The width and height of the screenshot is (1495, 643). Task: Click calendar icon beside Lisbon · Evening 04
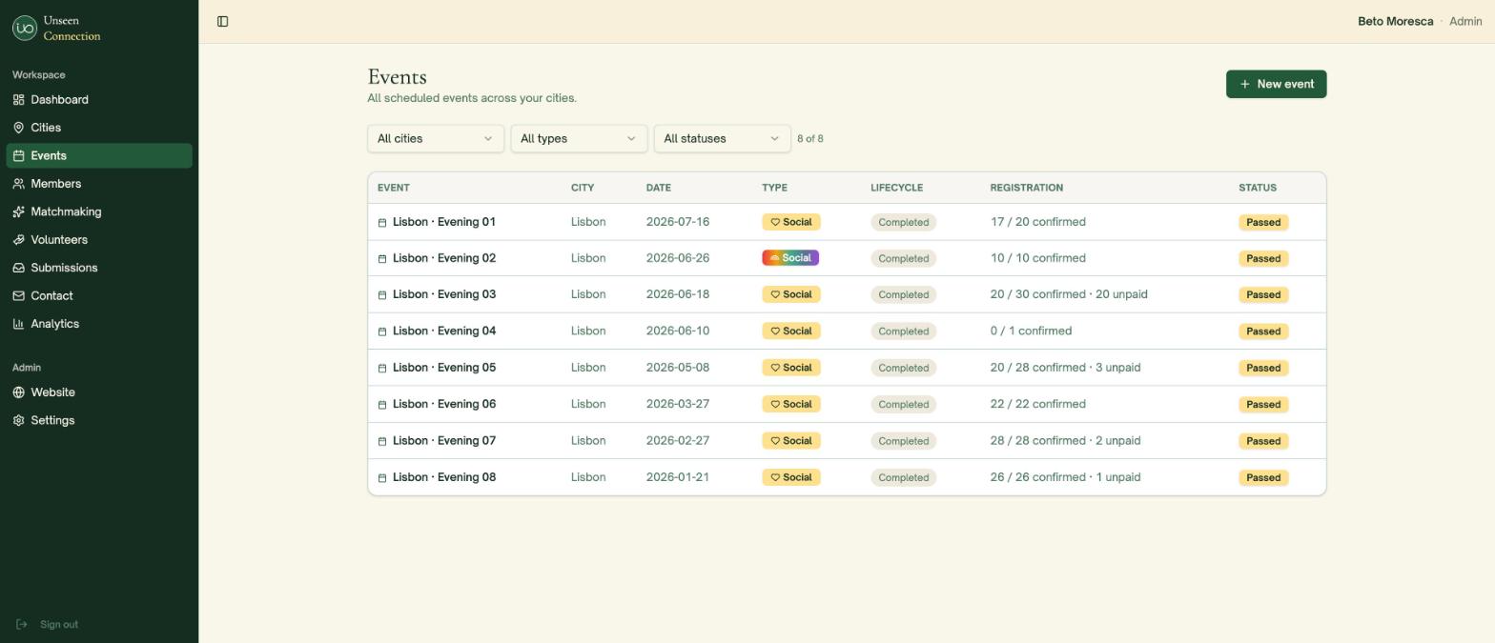382,332
